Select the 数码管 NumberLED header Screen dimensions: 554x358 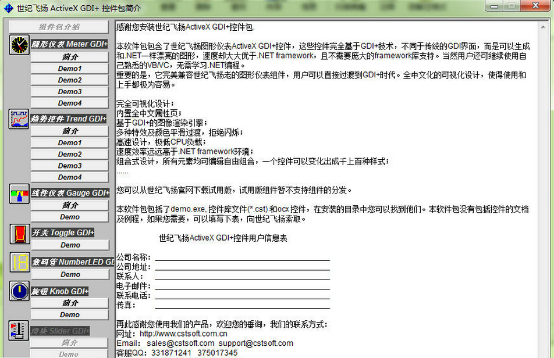(x=73, y=262)
